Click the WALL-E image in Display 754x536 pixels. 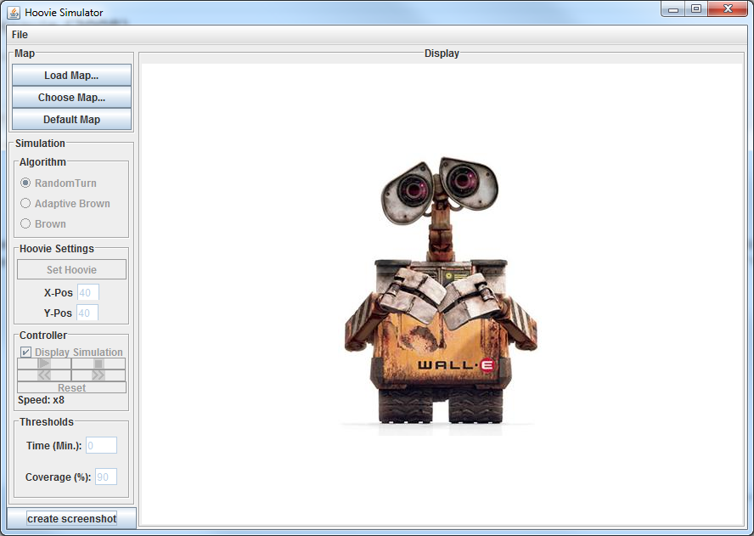click(x=441, y=295)
